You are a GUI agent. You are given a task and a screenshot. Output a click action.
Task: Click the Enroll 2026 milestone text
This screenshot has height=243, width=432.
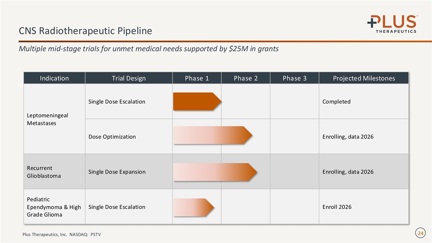337,207
